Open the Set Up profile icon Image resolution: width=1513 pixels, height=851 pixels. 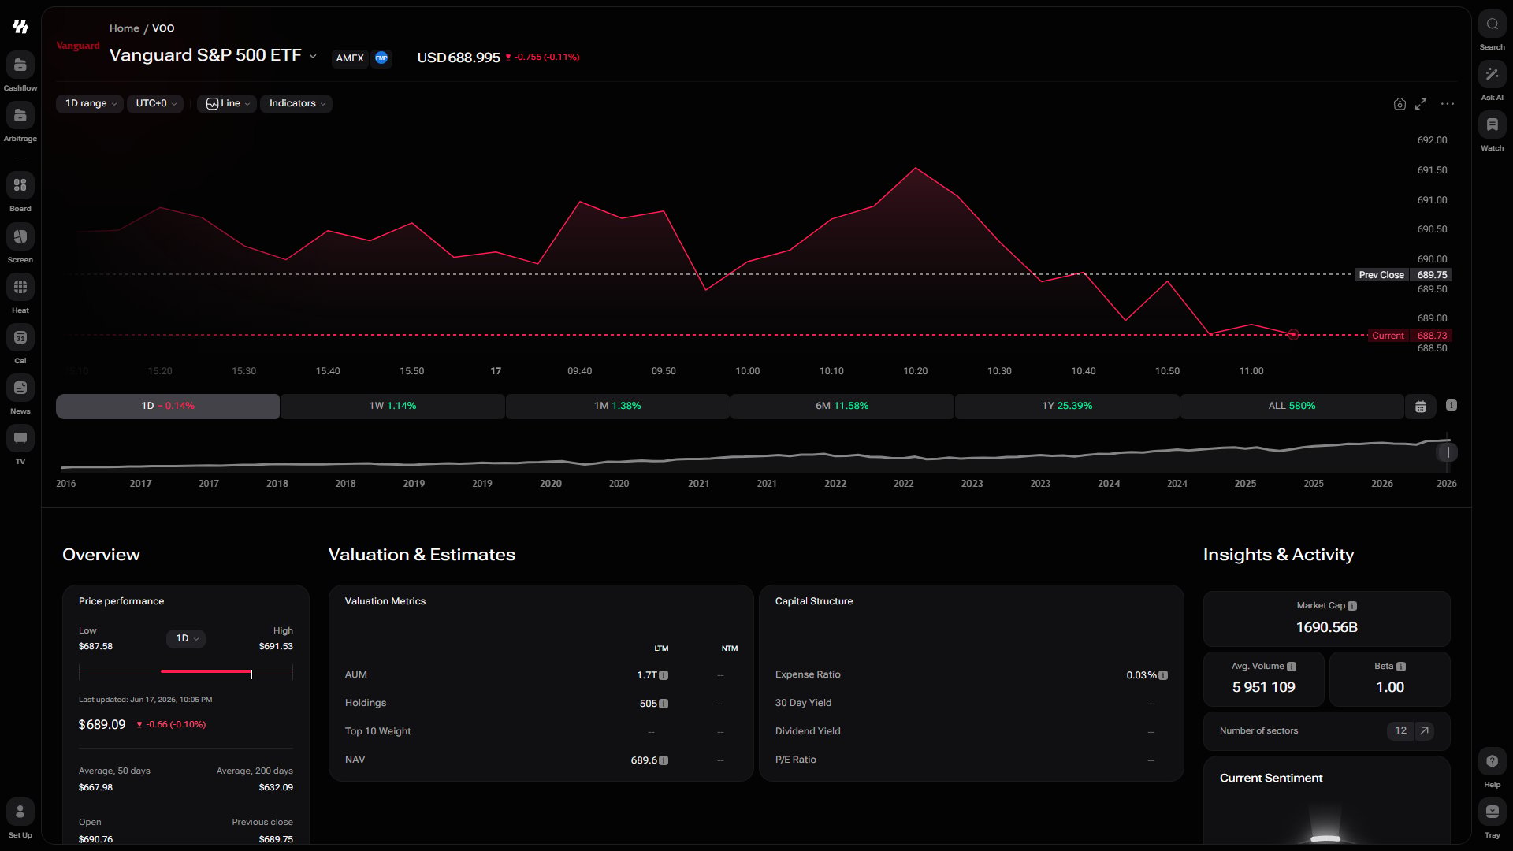click(x=20, y=812)
